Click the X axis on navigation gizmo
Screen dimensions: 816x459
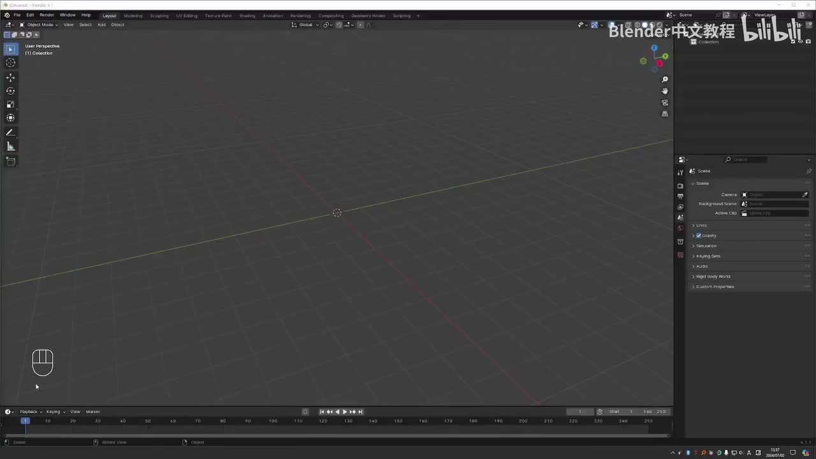tap(659, 63)
